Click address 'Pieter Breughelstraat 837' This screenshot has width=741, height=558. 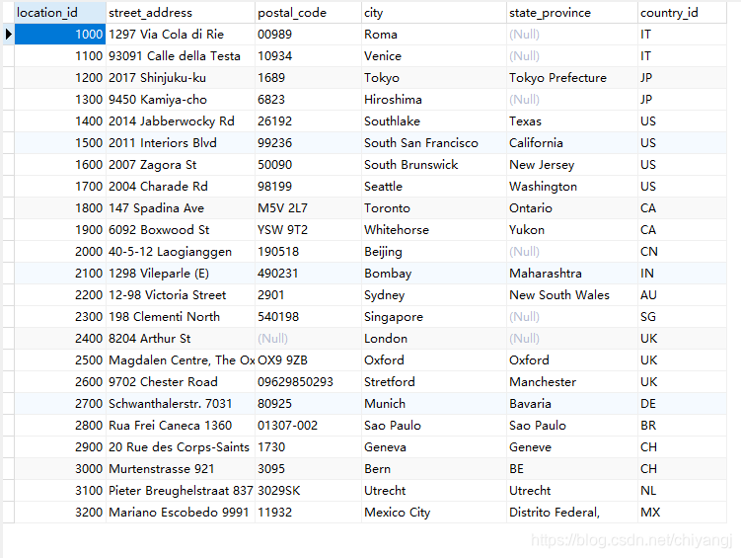coord(181,491)
